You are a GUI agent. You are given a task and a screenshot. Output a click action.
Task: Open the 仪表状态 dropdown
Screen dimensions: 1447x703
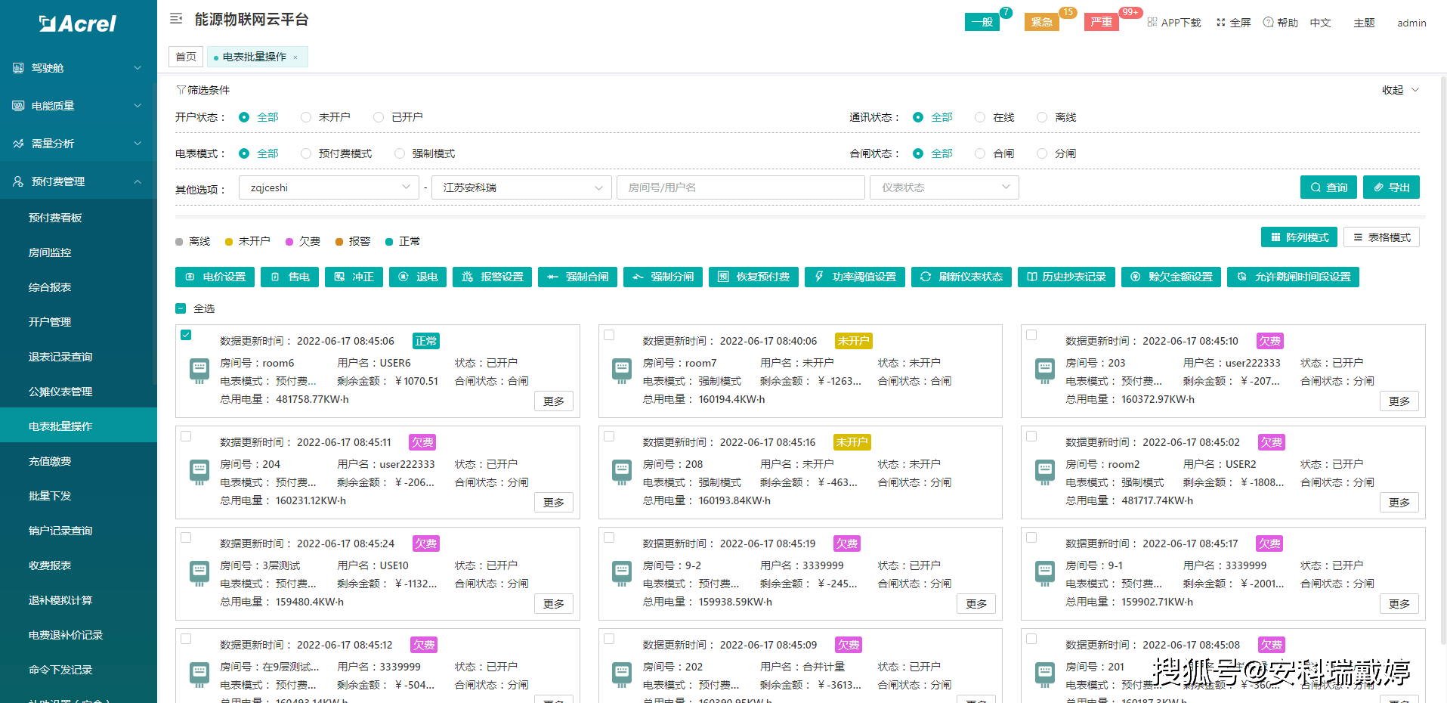(944, 187)
